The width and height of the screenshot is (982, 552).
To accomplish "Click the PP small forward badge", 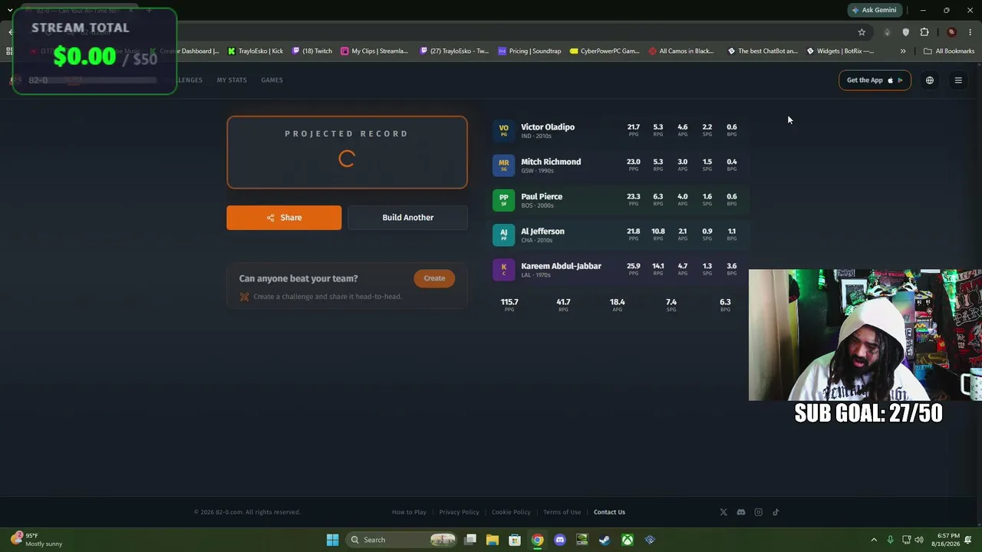I will pyautogui.click(x=503, y=200).
